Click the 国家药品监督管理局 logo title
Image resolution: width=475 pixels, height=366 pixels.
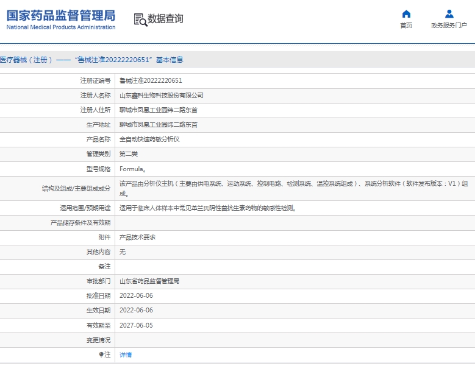coord(60,15)
